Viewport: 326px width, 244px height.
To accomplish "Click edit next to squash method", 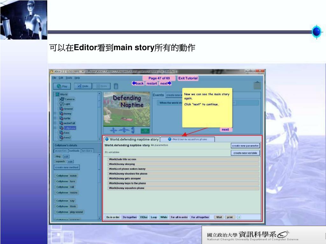I will pos(70,162).
